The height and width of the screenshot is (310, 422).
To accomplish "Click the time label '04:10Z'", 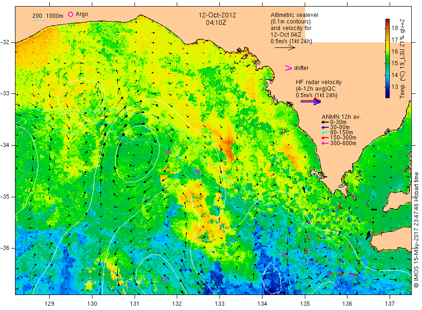I will pyautogui.click(x=216, y=23).
